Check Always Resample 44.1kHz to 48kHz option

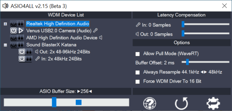[138, 72]
